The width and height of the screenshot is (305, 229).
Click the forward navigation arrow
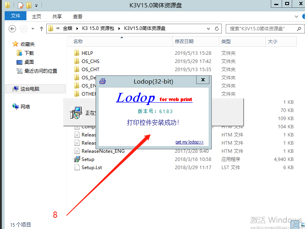[x=24, y=29]
